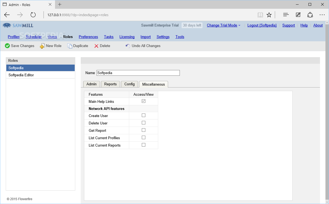The width and height of the screenshot is (329, 204).
Task: Click the Network API features row label
Action: [106, 109]
